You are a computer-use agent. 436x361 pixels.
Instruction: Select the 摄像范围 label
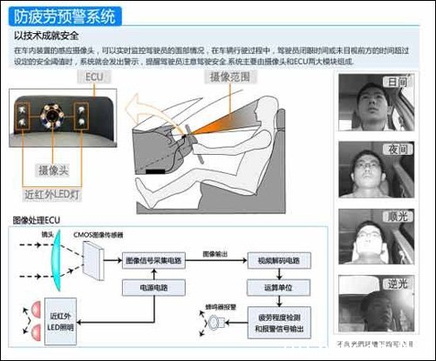[230, 77]
